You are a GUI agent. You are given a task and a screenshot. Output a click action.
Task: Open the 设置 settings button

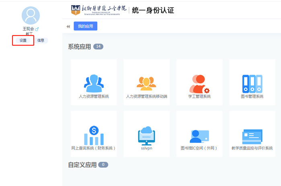click(x=23, y=40)
